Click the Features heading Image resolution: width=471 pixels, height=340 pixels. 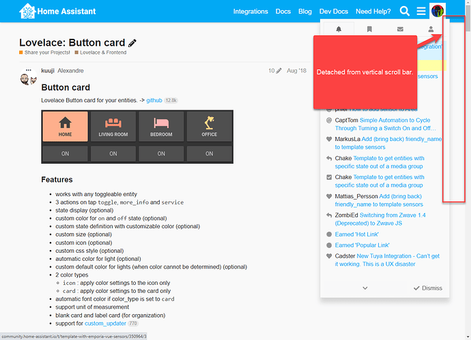(57, 180)
